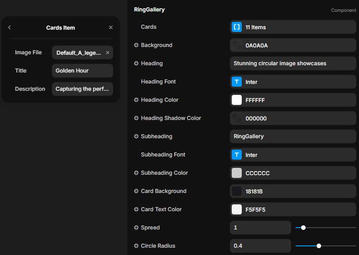Remove the Default_A_lege image file
The image size is (359, 255).
point(108,52)
